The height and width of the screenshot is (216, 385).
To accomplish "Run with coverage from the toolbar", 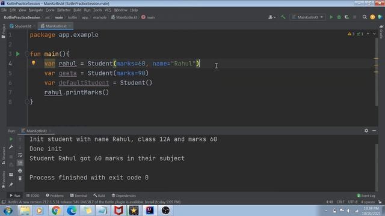I will coord(346,17).
